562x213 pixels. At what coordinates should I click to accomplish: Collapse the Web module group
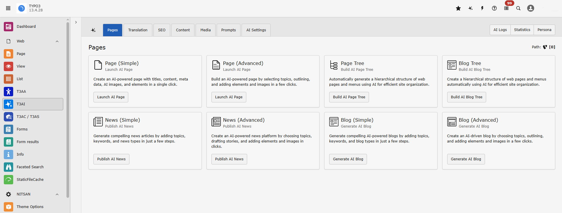(x=57, y=41)
